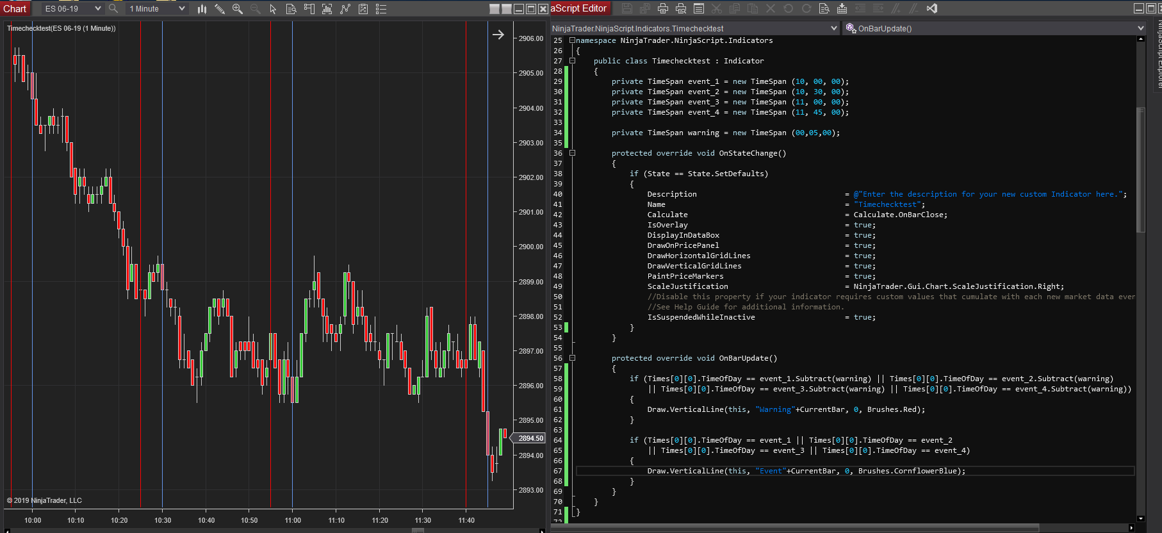
Task: Click the print icon in the editor toolbar
Action: [663, 9]
